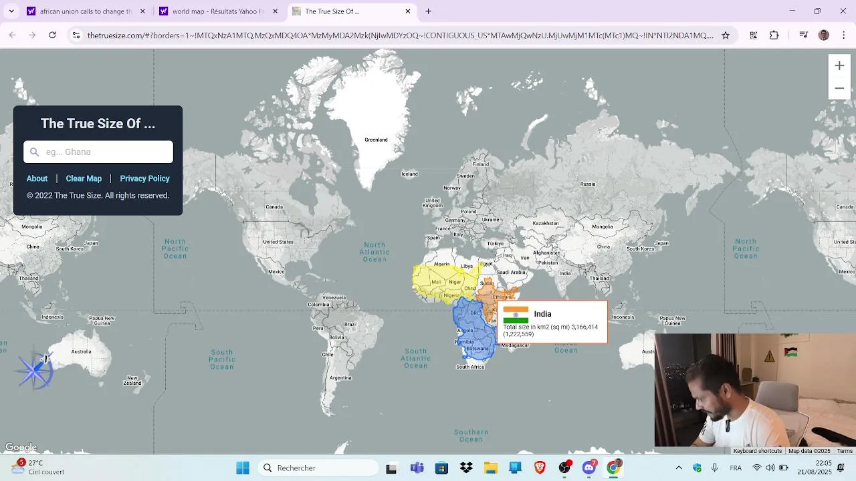The image size is (856, 481).
Task: Open Keyboard shortcuts for the map
Action: [x=757, y=451]
